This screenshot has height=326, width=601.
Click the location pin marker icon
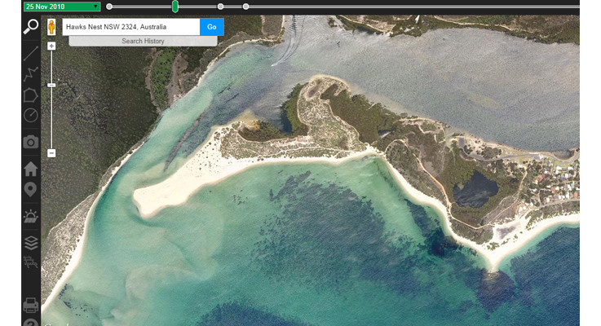click(30, 190)
